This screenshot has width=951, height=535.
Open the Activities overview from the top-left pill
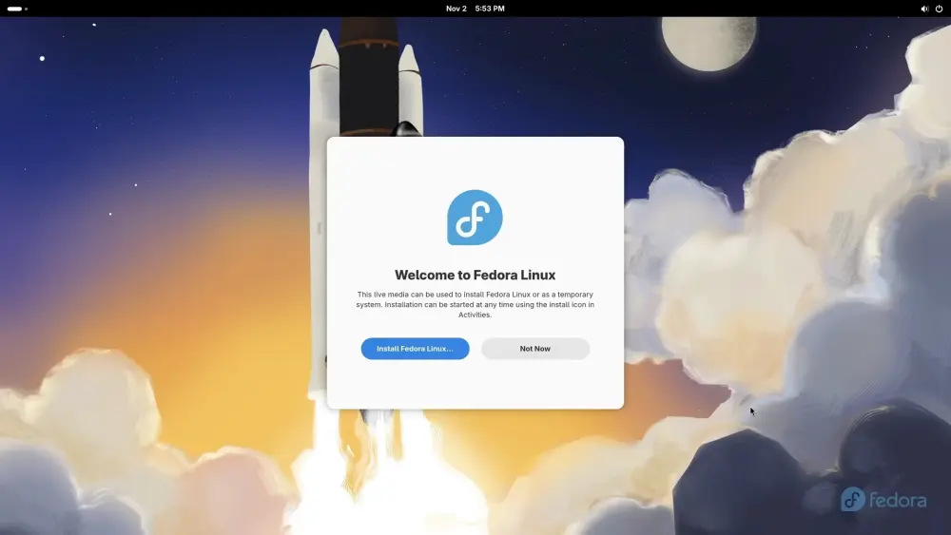click(17, 9)
